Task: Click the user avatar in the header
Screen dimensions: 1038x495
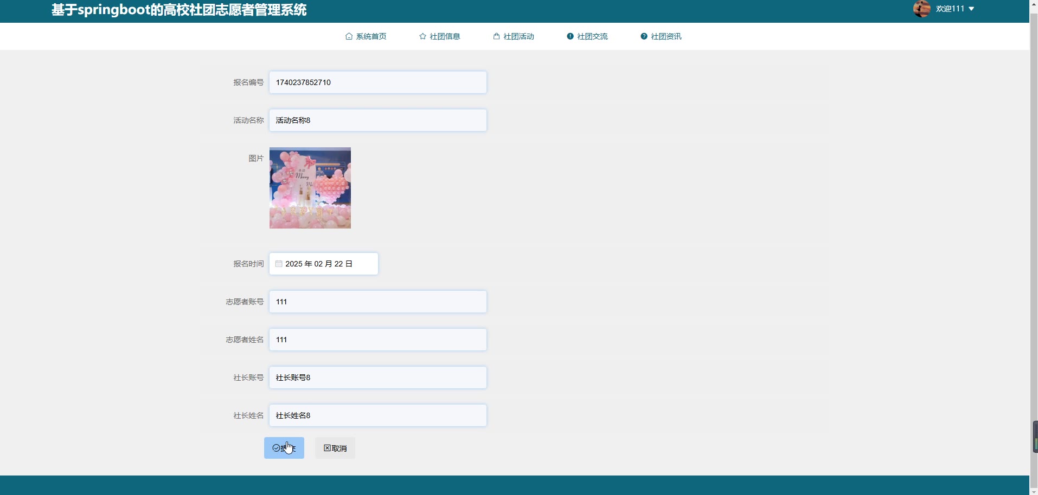Action: (x=922, y=9)
